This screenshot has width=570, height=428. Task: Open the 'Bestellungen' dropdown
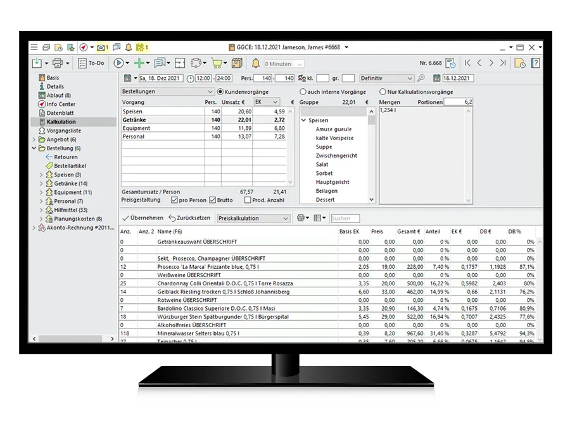click(x=167, y=92)
